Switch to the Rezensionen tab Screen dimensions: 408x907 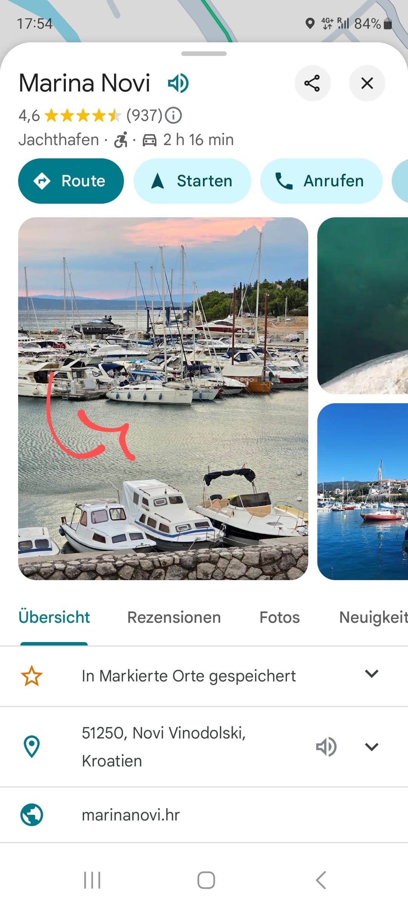point(174,617)
